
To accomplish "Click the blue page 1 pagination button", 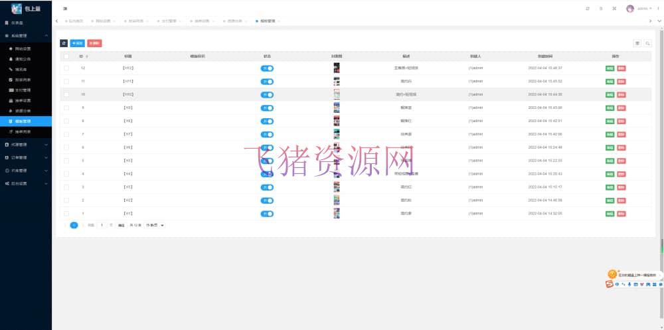I will point(74,225).
